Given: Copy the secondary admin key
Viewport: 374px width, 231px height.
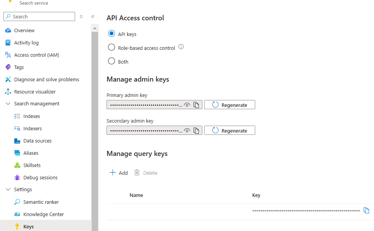Looking at the screenshot, I should tap(196, 131).
